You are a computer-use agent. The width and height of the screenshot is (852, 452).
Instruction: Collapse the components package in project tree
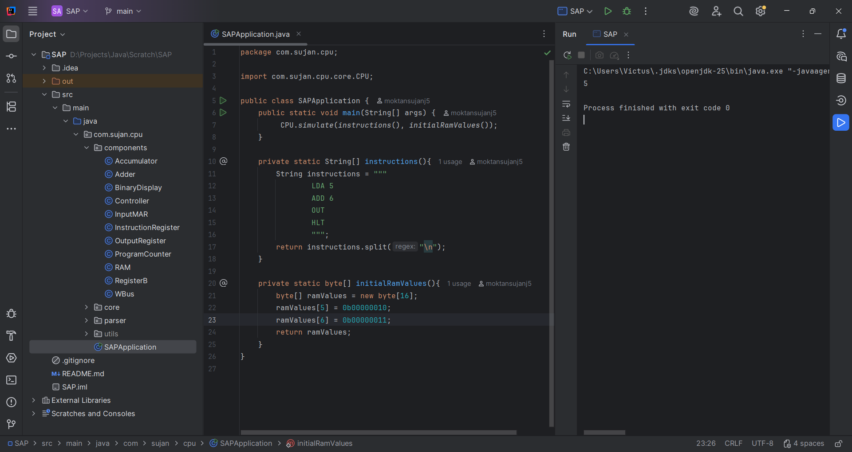(x=87, y=148)
